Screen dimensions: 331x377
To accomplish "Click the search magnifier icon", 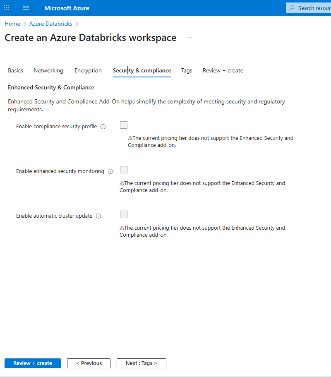I will coord(292,8).
